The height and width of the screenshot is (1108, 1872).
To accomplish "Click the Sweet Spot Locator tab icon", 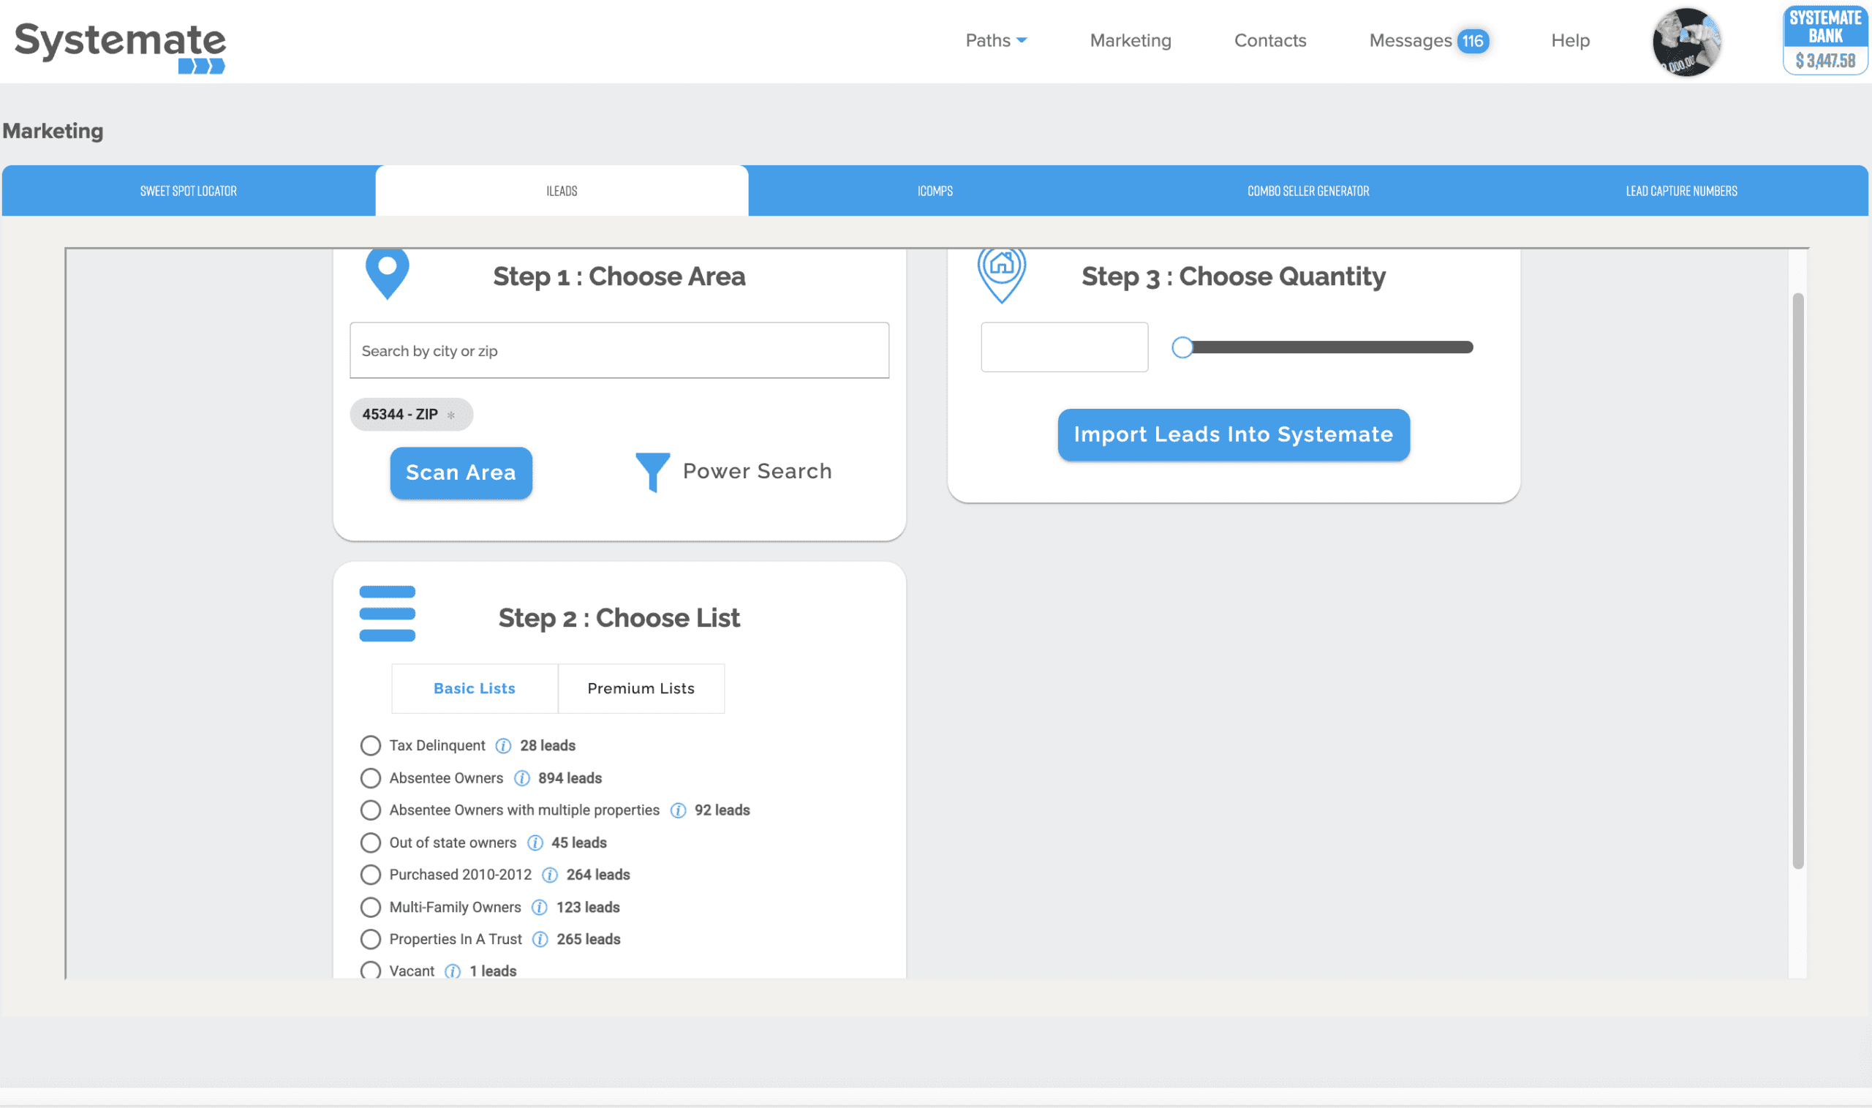I will pos(189,190).
